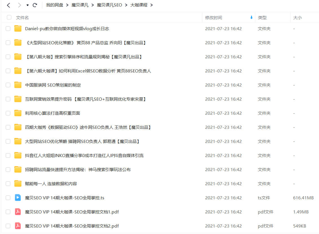Open 魔贝SEO VIP 14期大咖课-SEO全局掌控文档1.pdf file name
The width and height of the screenshot is (319, 234).
[x=72, y=212]
